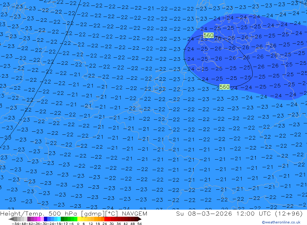Click the southern 560 contour label
The image size is (307, 225).
tap(224, 87)
